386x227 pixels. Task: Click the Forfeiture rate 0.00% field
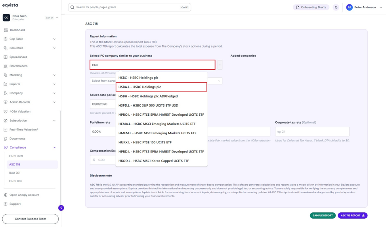point(103,132)
